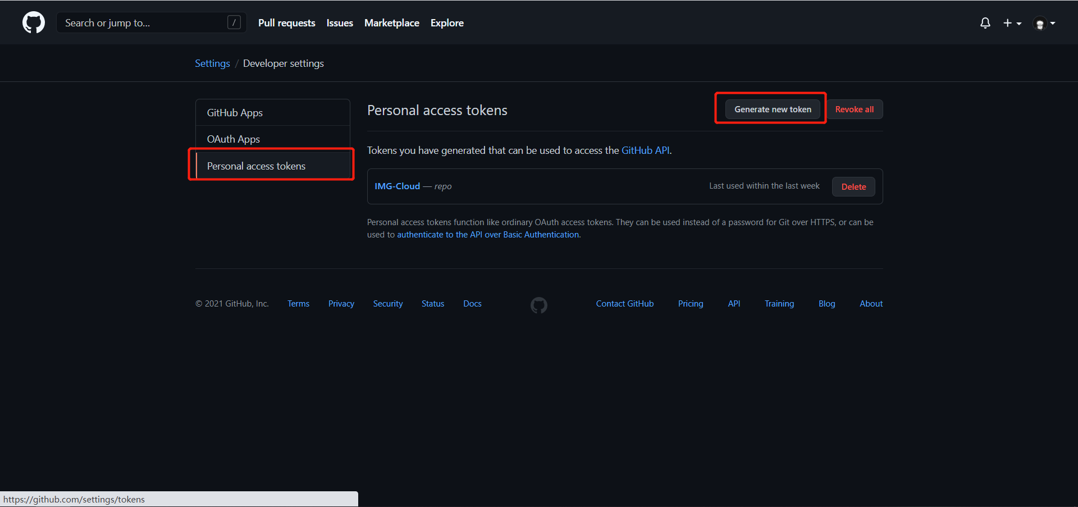Open the Blog footer link
Viewport: 1078px width, 507px height.
[827, 304]
